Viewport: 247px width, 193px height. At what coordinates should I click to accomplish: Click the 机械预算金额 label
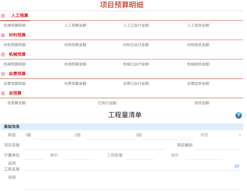pos(76,64)
